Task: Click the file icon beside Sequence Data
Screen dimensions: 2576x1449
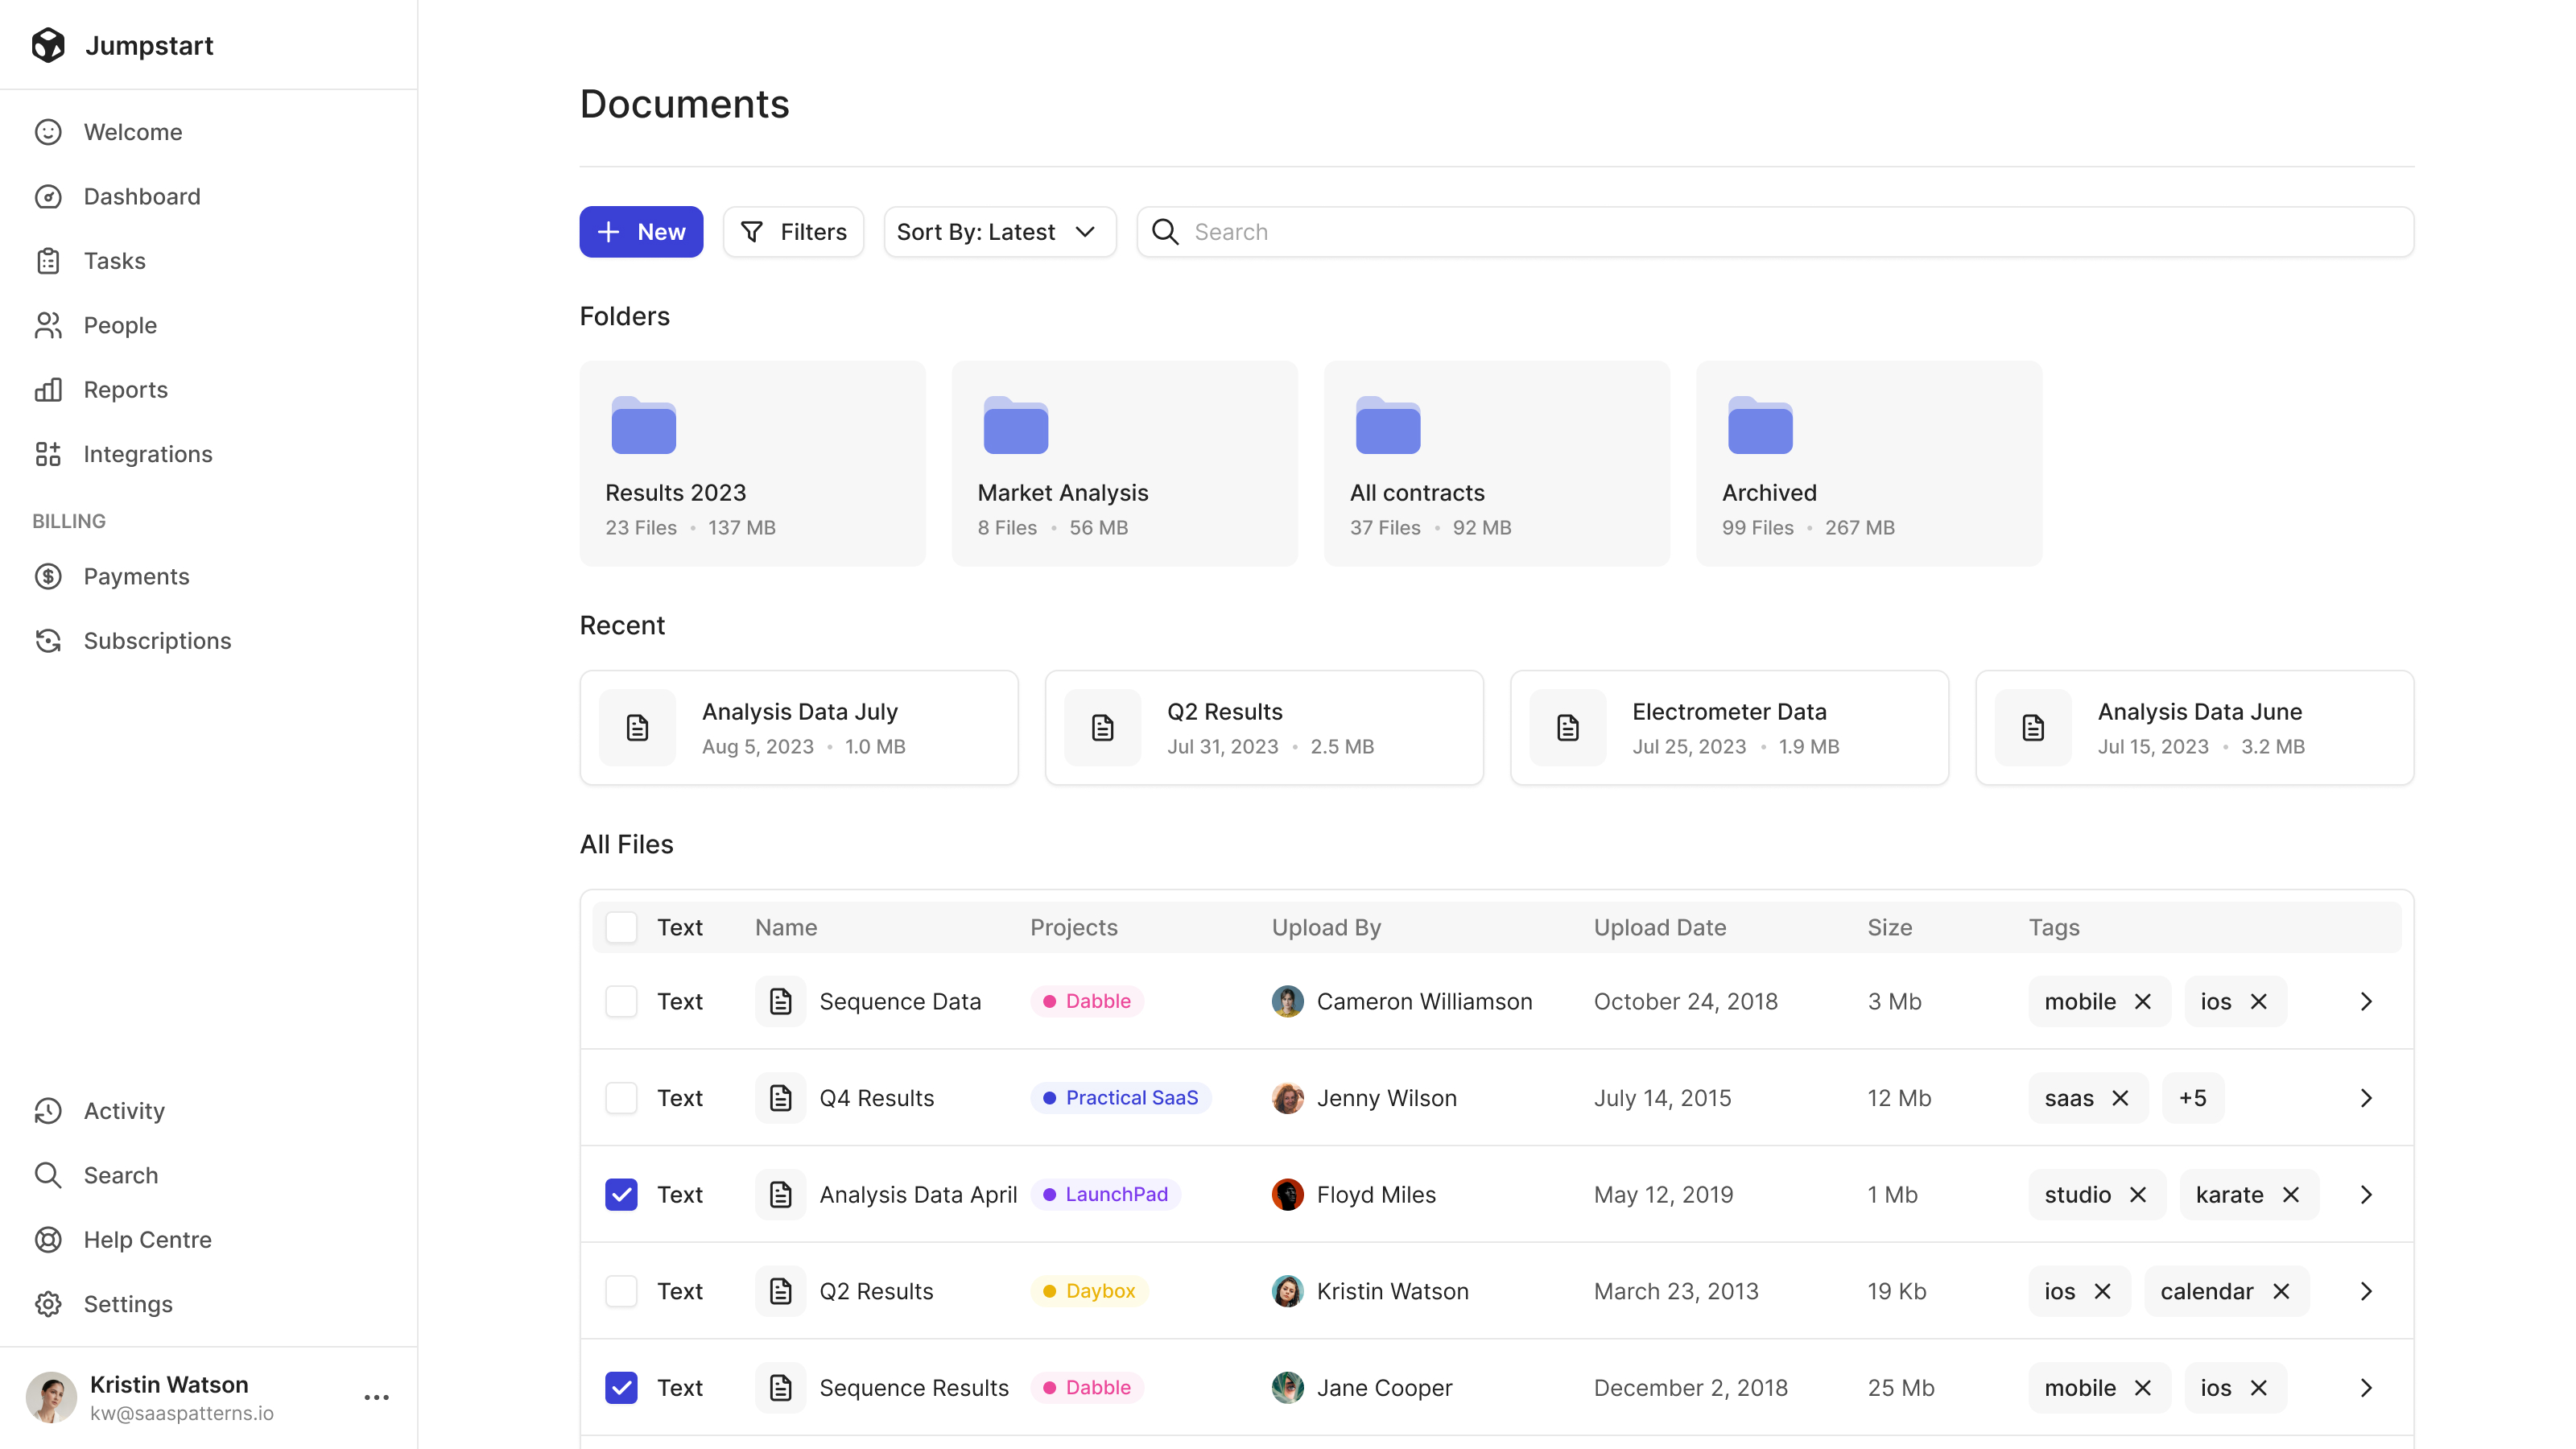Action: pyautogui.click(x=781, y=1001)
